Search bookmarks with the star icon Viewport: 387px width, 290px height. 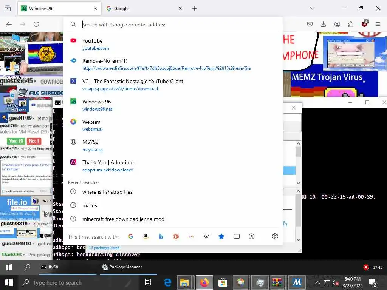[x=221, y=236]
